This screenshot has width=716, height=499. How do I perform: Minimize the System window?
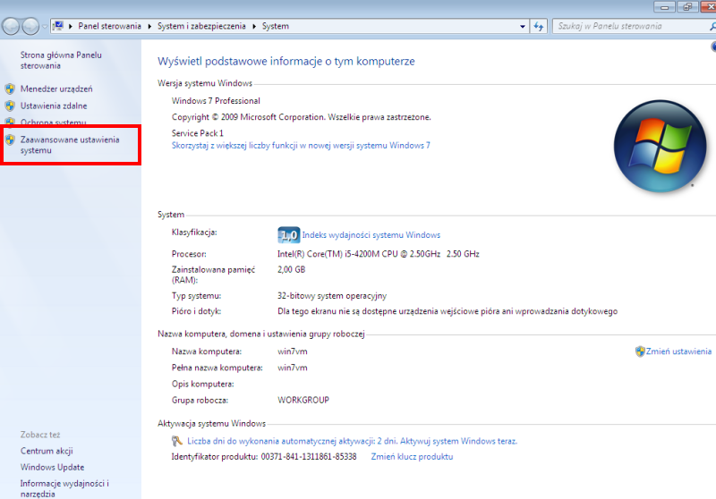664,7
